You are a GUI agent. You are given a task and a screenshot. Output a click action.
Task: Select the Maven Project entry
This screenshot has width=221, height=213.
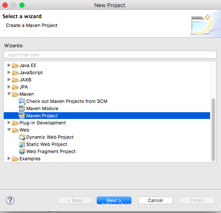(42, 116)
